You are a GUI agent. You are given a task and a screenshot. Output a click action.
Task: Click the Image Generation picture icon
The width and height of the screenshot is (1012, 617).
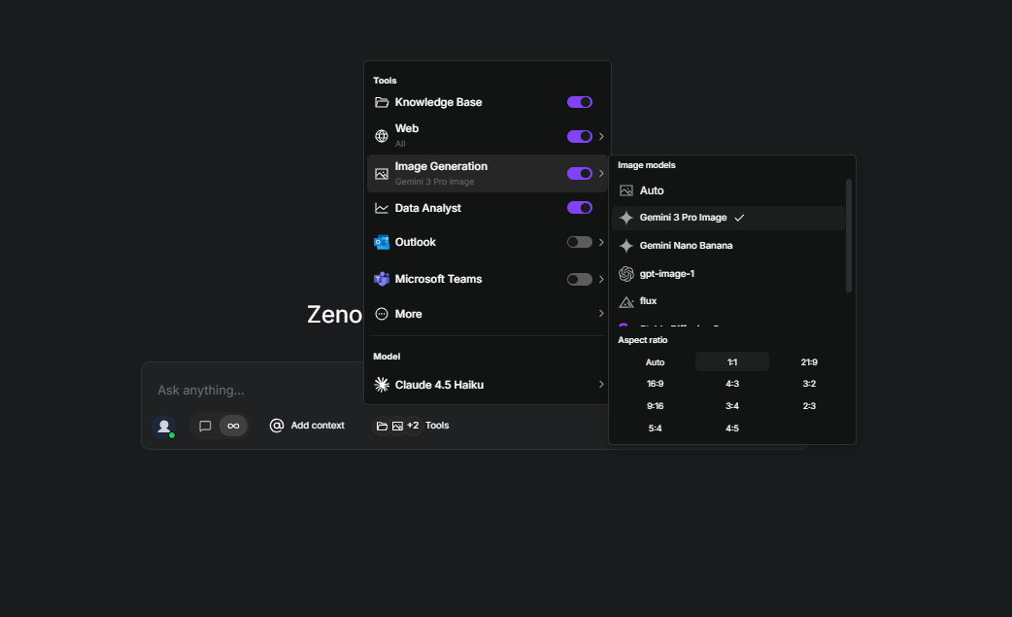(382, 174)
